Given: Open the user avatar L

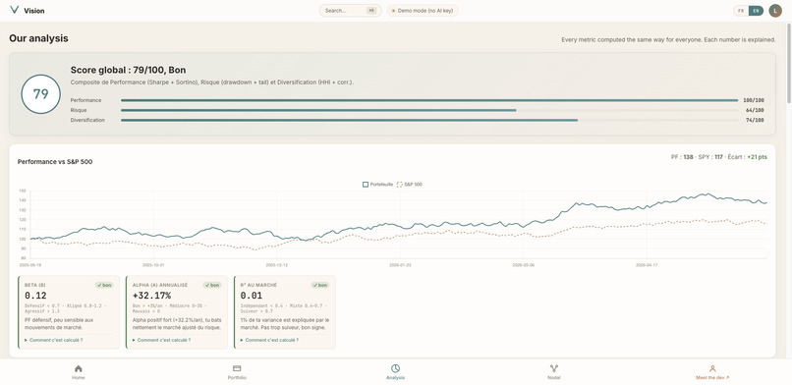Looking at the screenshot, I should 775,11.
